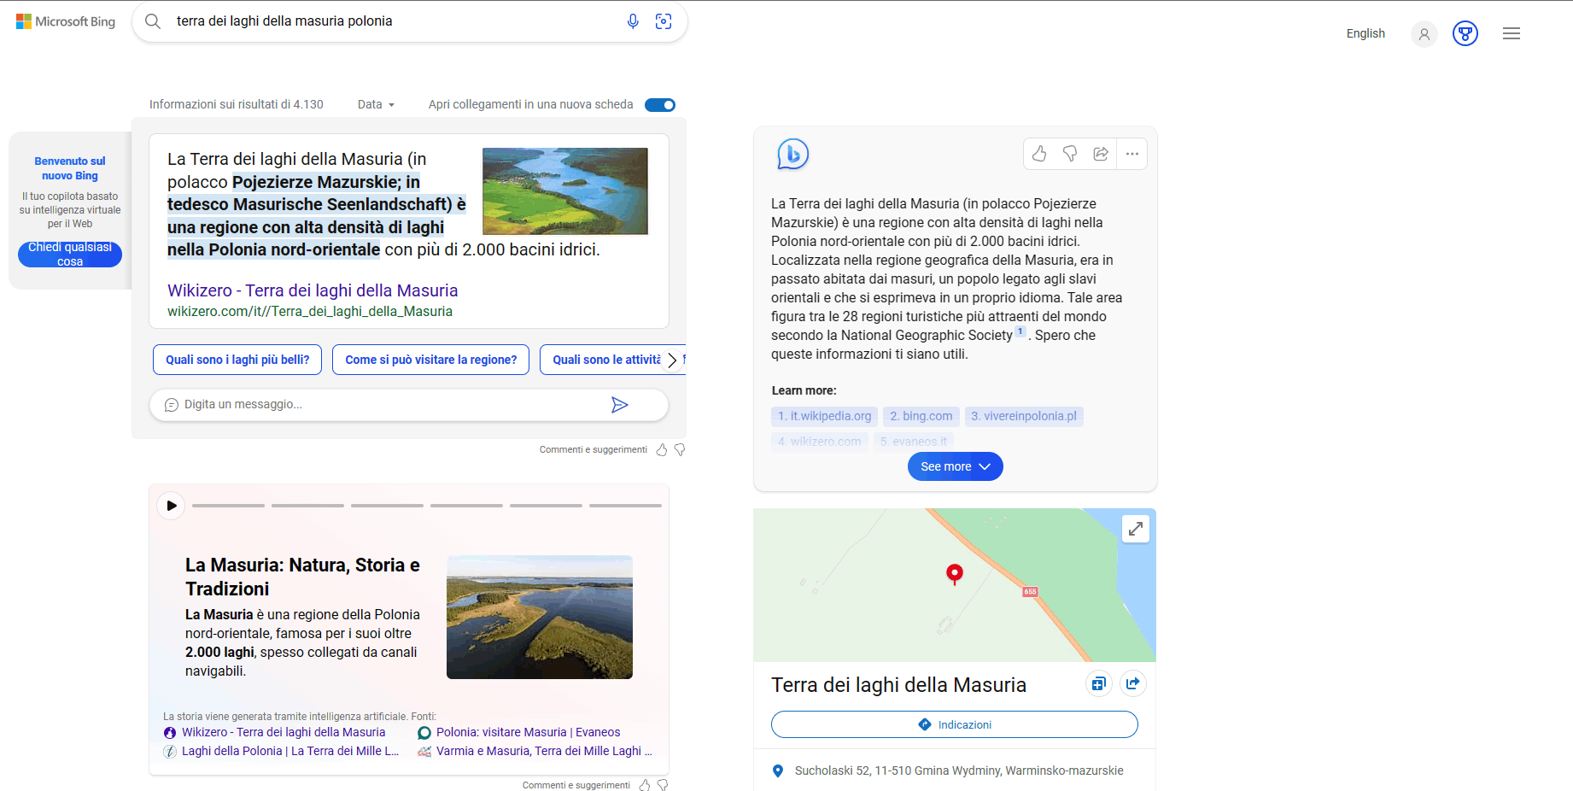Send the chat message arrow
This screenshot has width=1573, height=791.
coord(620,405)
